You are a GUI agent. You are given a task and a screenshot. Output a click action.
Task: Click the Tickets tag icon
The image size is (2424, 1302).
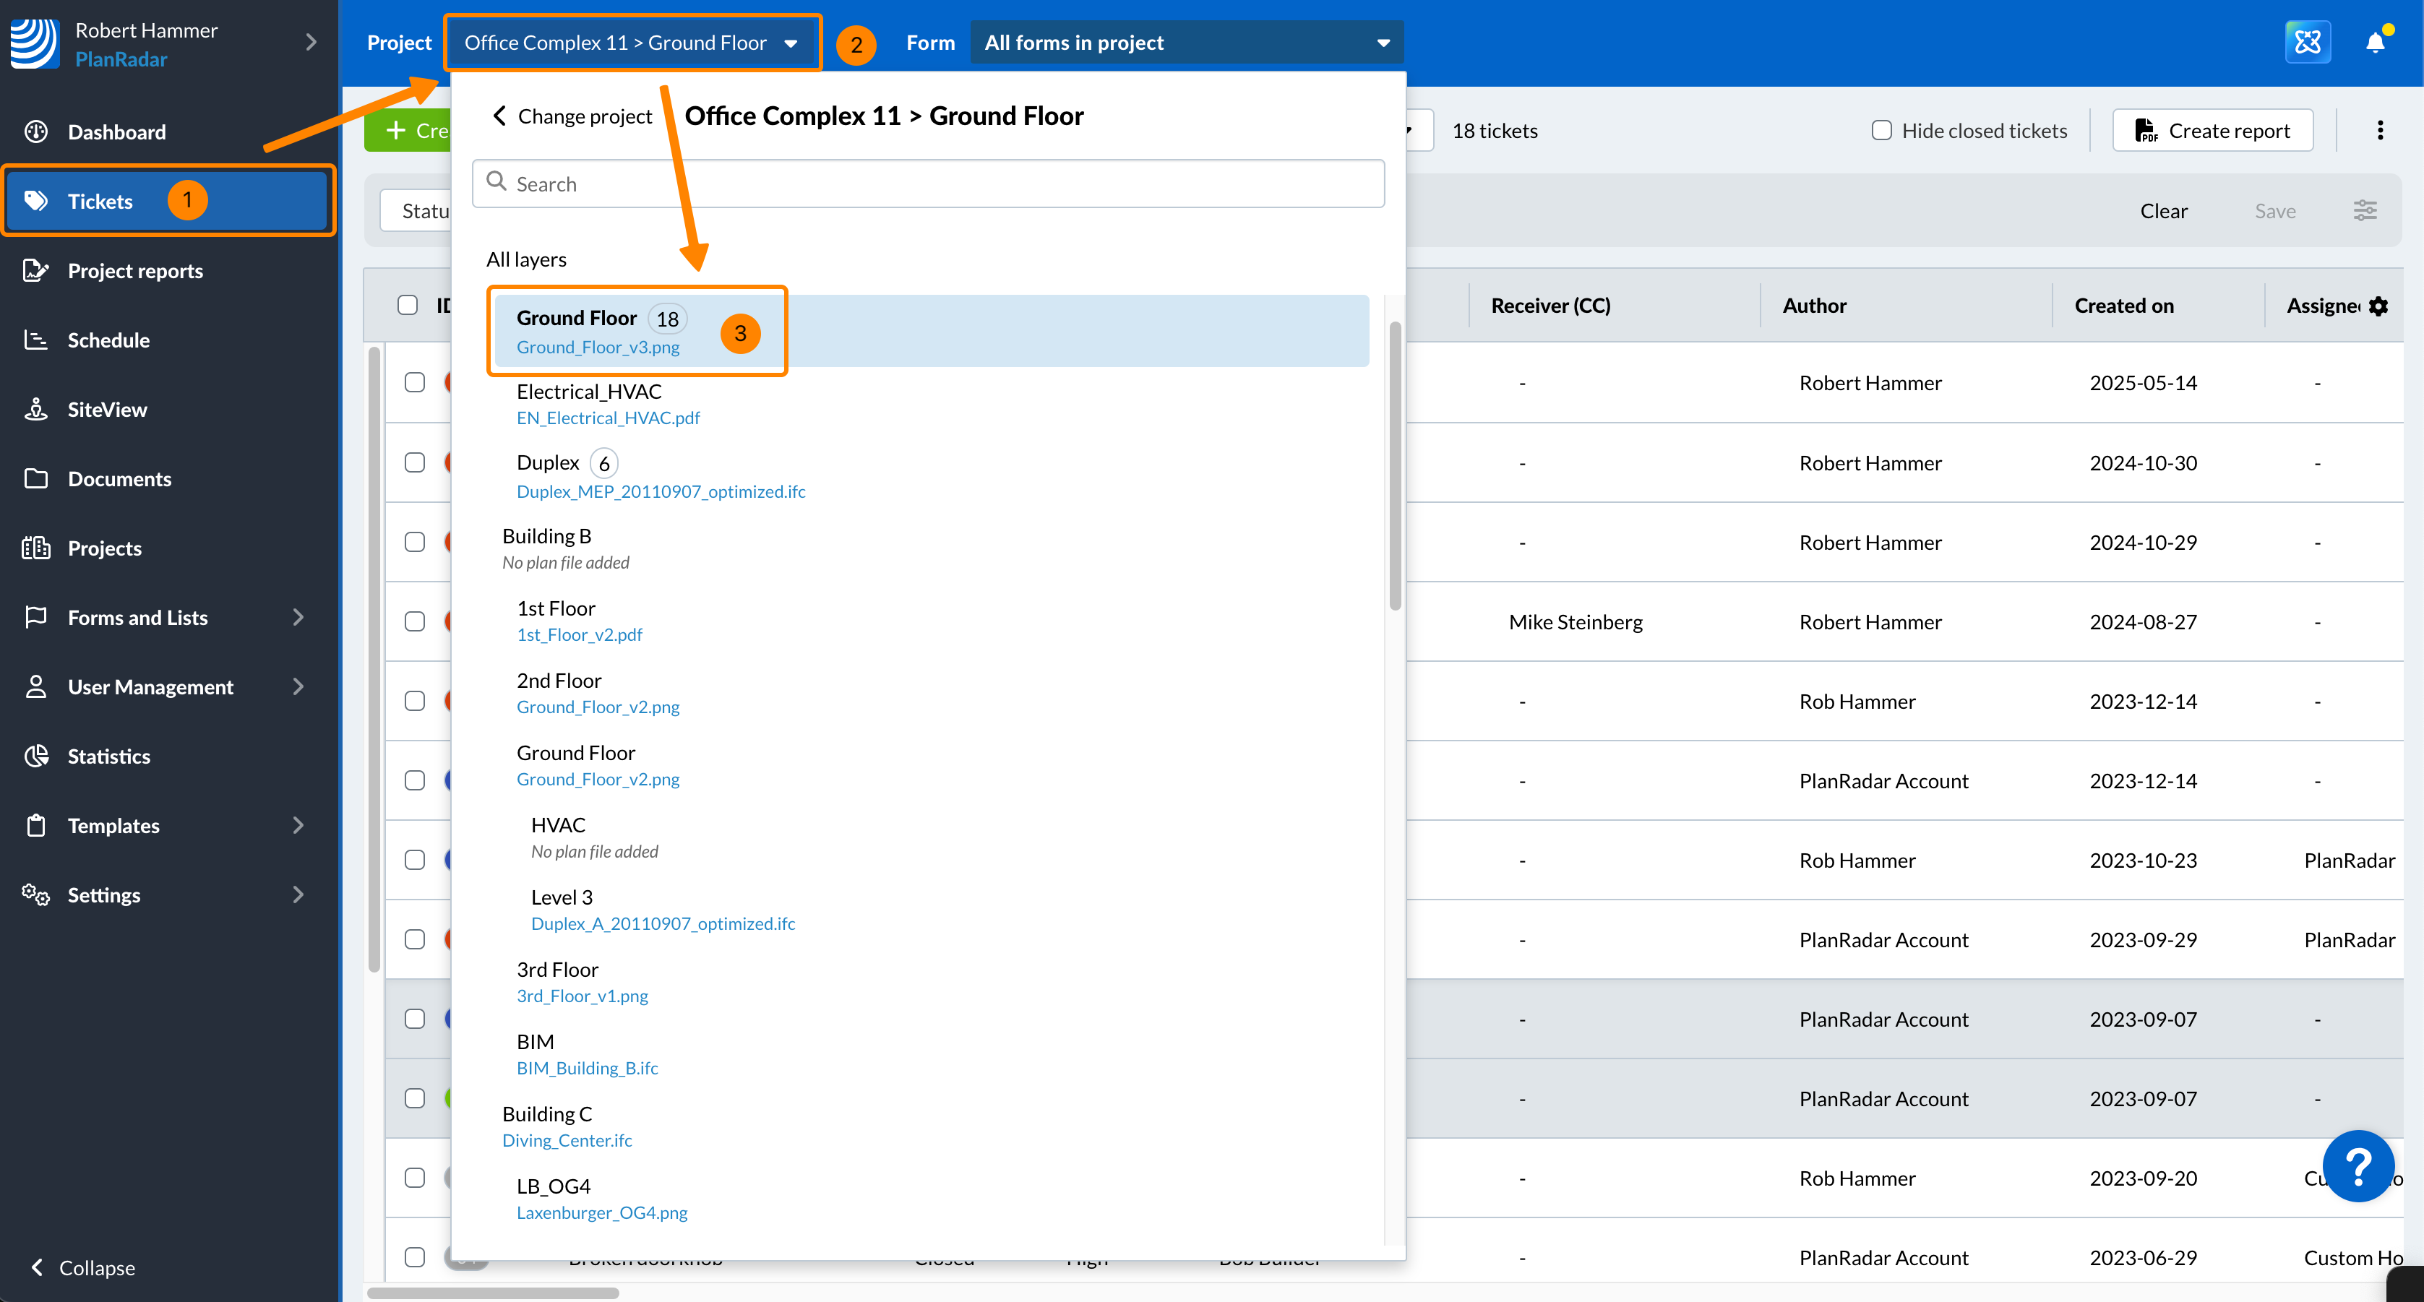tap(35, 200)
